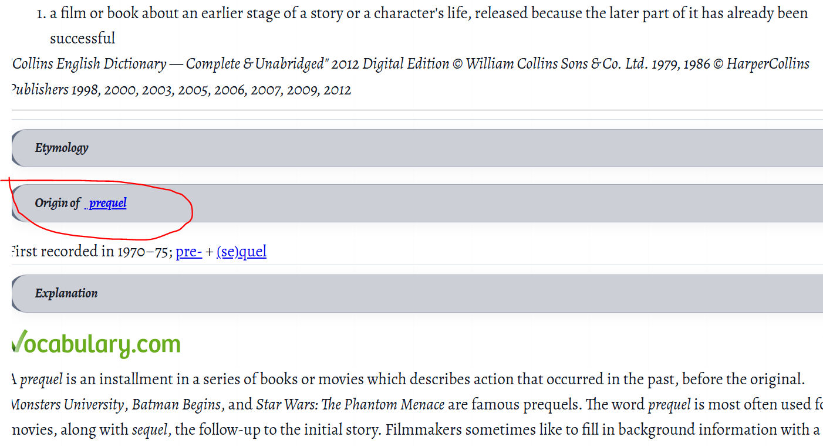Screen dimensions: 823x447
Task: Click the 'First recorded in 1970–75' text
Action: tap(91, 252)
